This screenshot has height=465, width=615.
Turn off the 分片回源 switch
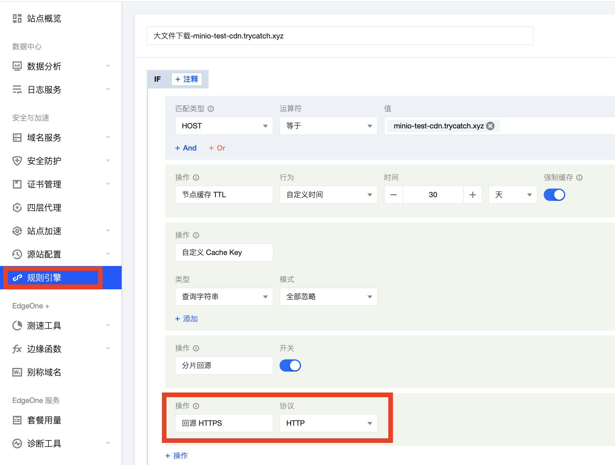coord(290,365)
